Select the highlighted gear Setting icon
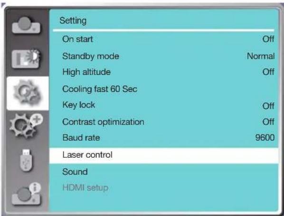The height and width of the screenshot is (216, 284). pyautogui.click(x=28, y=93)
